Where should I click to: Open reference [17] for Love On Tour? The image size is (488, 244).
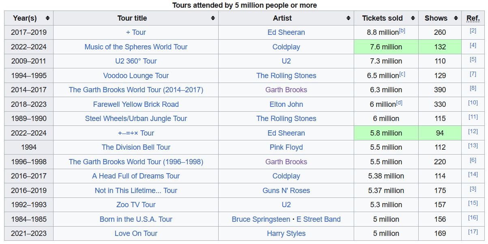tap(473, 232)
